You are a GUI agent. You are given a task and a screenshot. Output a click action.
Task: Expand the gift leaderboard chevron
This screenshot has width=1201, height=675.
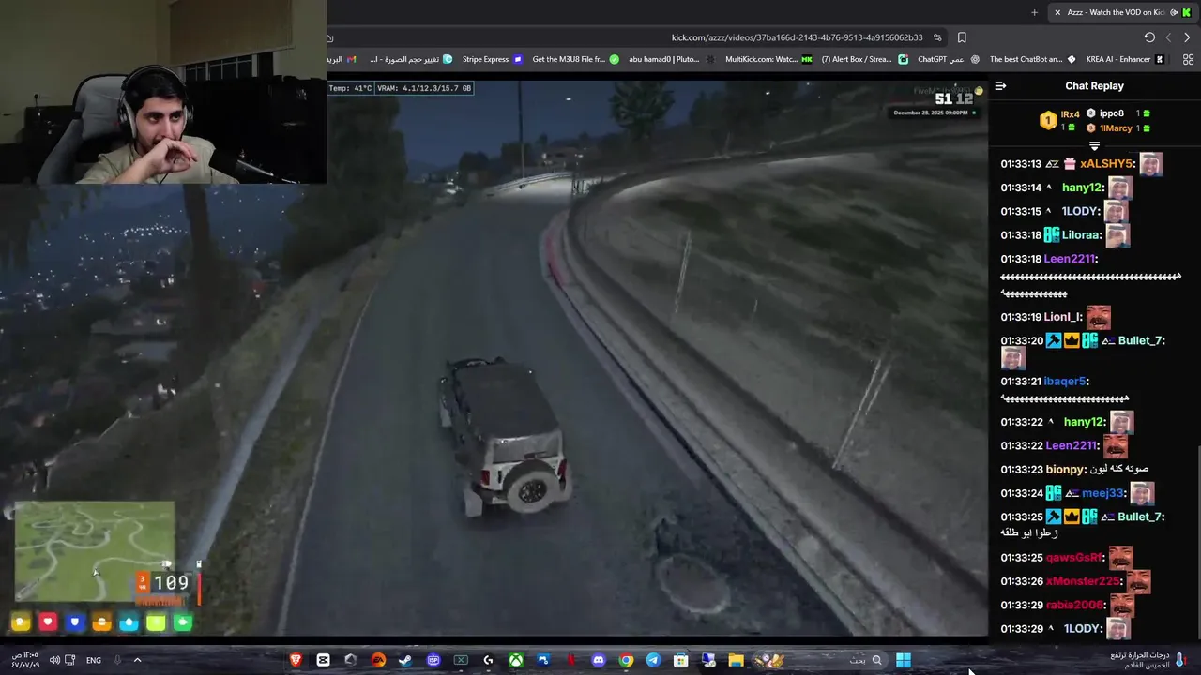click(x=1094, y=146)
